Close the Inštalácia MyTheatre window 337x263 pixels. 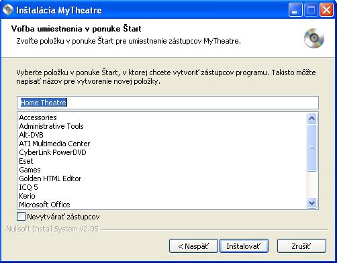326,10
